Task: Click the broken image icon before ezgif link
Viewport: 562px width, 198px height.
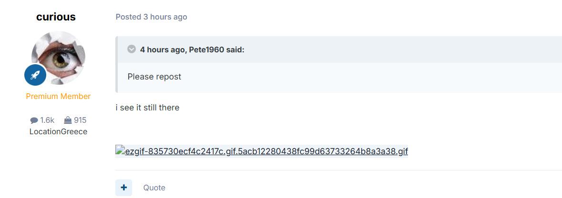Action: pyautogui.click(x=120, y=151)
